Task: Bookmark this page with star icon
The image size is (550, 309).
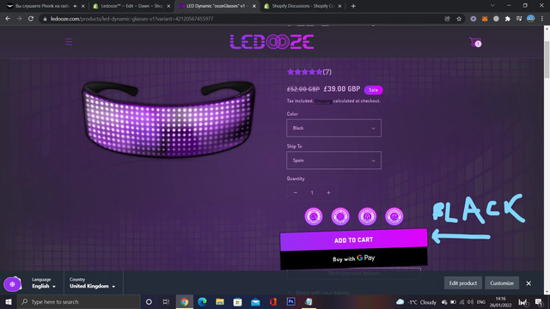Action: pos(459,19)
